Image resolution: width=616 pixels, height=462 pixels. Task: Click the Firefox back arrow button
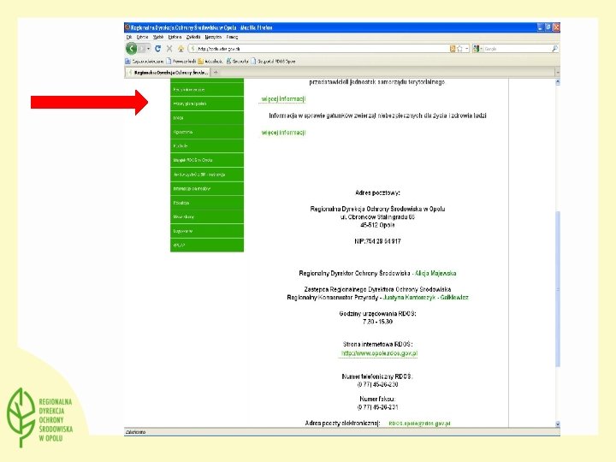point(131,48)
